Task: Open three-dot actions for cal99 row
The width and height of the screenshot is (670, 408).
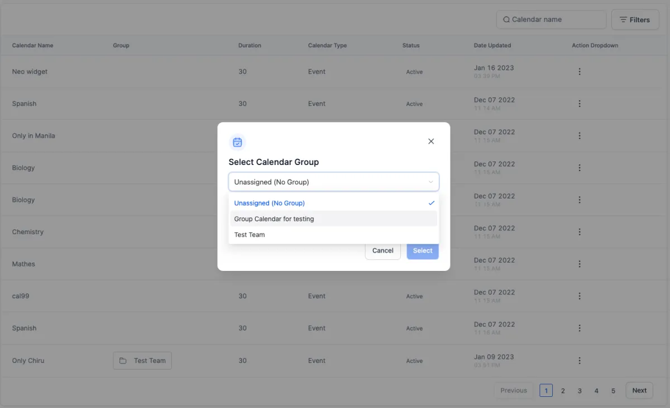Action: tap(580, 296)
